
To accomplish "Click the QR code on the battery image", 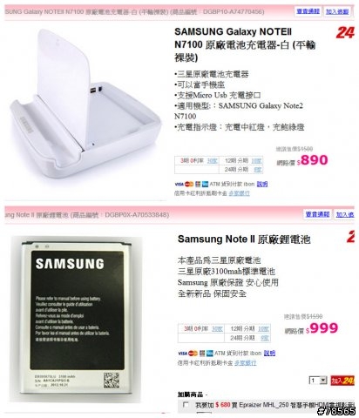I will 112,380.
